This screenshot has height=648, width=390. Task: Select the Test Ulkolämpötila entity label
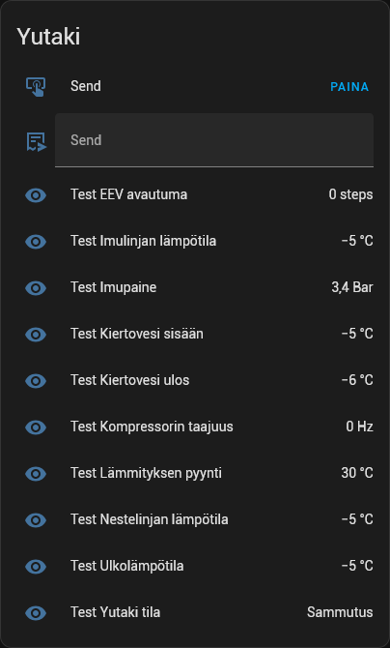tap(127, 566)
